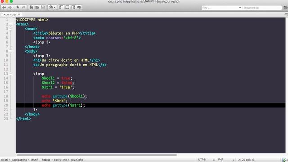This screenshot has height=162, width=288.
Task: Preview in browser with globe icon
Action: coord(51,7)
